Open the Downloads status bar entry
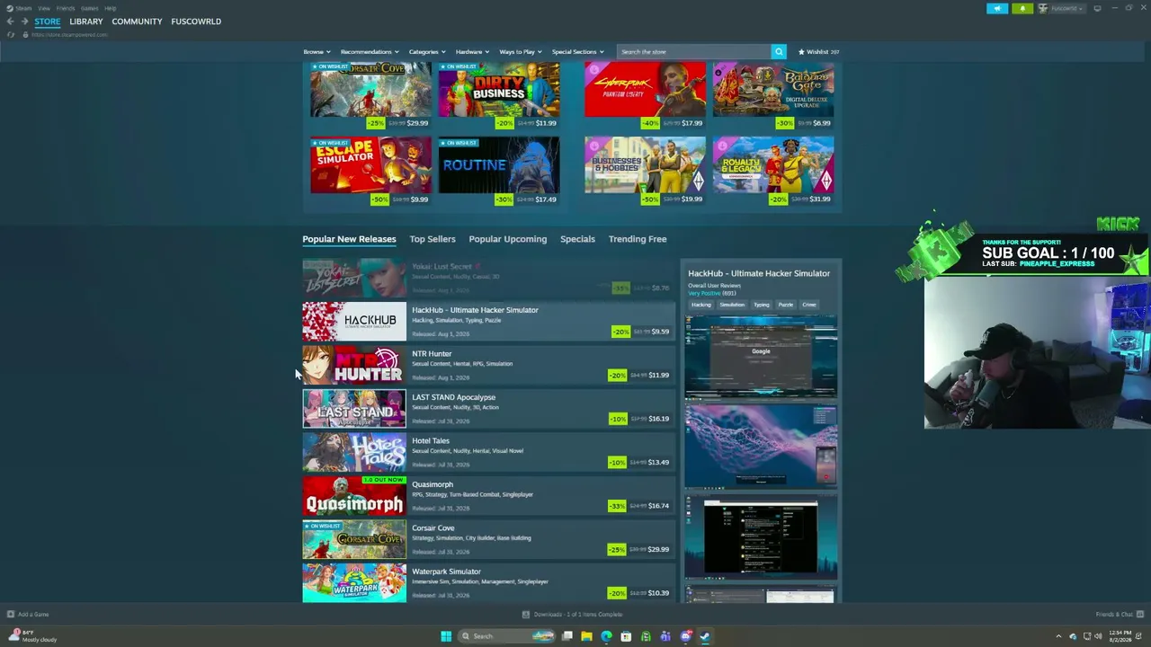 point(573,615)
